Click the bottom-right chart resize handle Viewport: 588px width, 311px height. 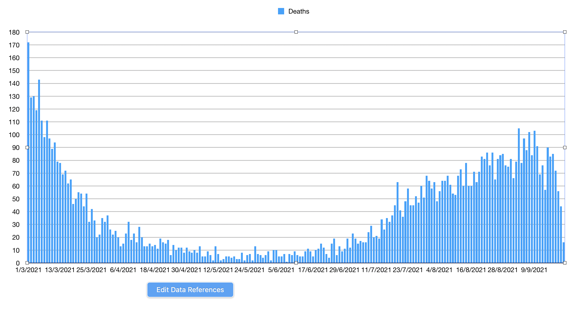tap(565, 263)
